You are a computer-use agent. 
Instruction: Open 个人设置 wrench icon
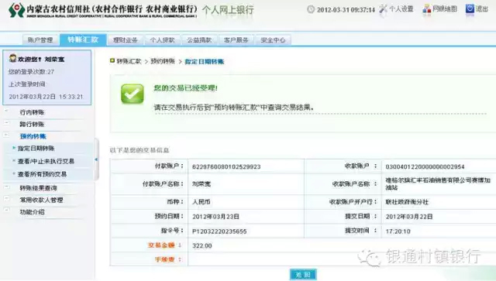[x=383, y=9]
